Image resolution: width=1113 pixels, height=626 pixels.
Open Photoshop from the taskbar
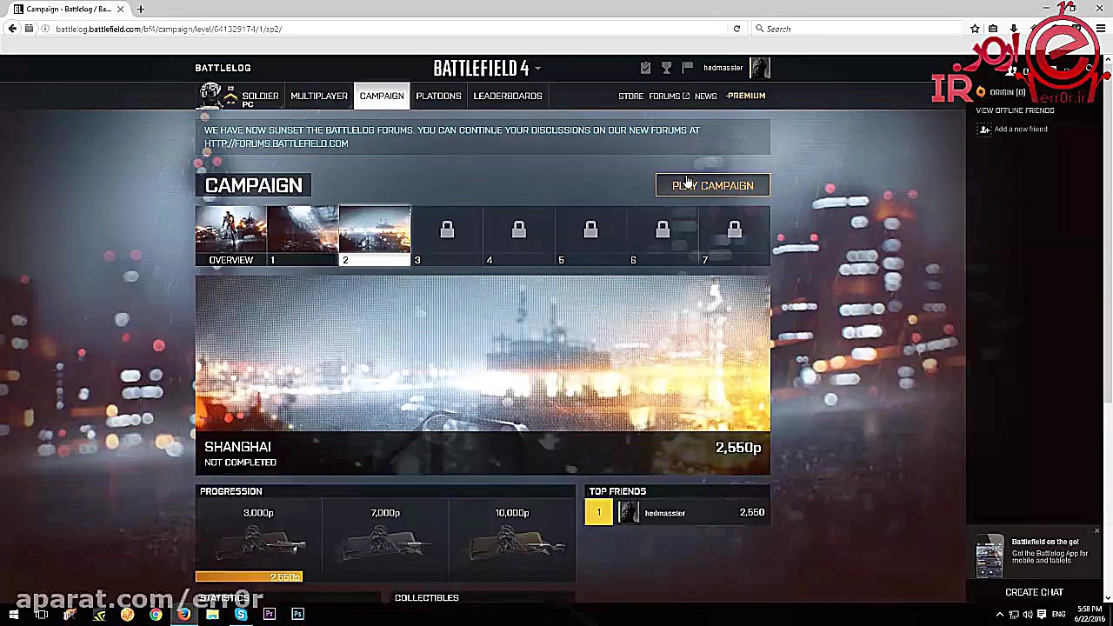[297, 615]
